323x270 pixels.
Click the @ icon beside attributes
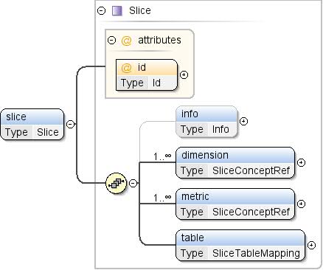pyautogui.click(x=126, y=41)
